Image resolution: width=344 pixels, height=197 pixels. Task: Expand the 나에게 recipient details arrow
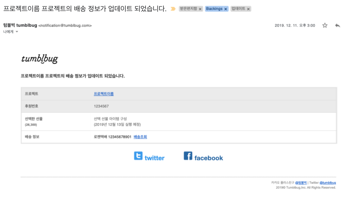(x=17, y=32)
